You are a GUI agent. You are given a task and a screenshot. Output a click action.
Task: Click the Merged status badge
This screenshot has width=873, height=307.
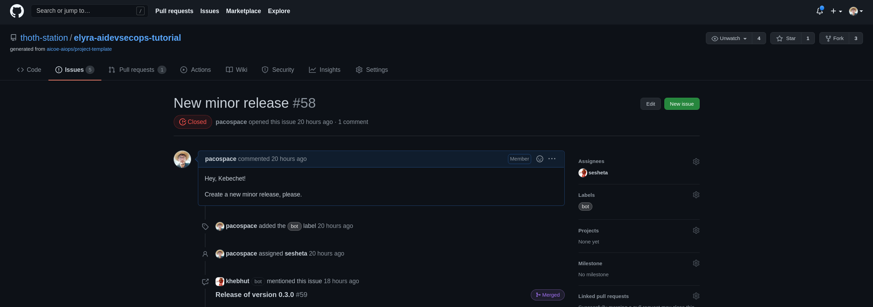pos(547,295)
